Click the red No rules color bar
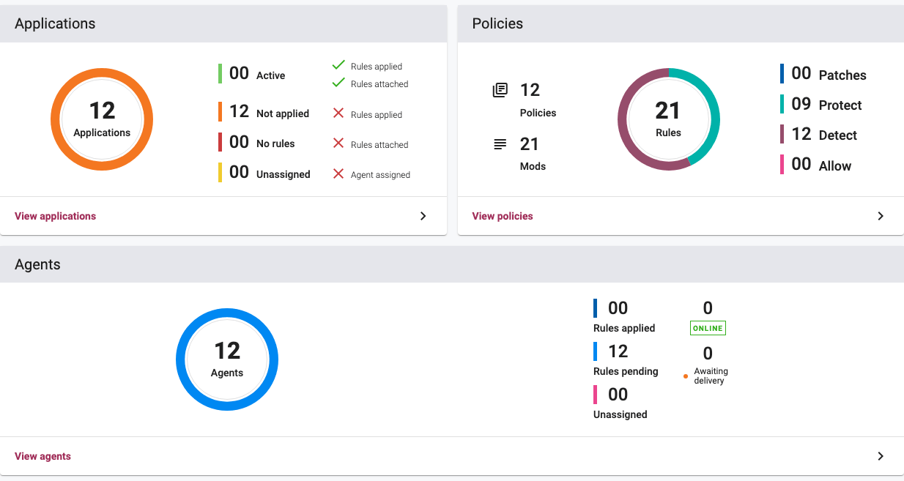Image resolution: width=904 pixels, height=481 pixels. (x=220, y=142)
